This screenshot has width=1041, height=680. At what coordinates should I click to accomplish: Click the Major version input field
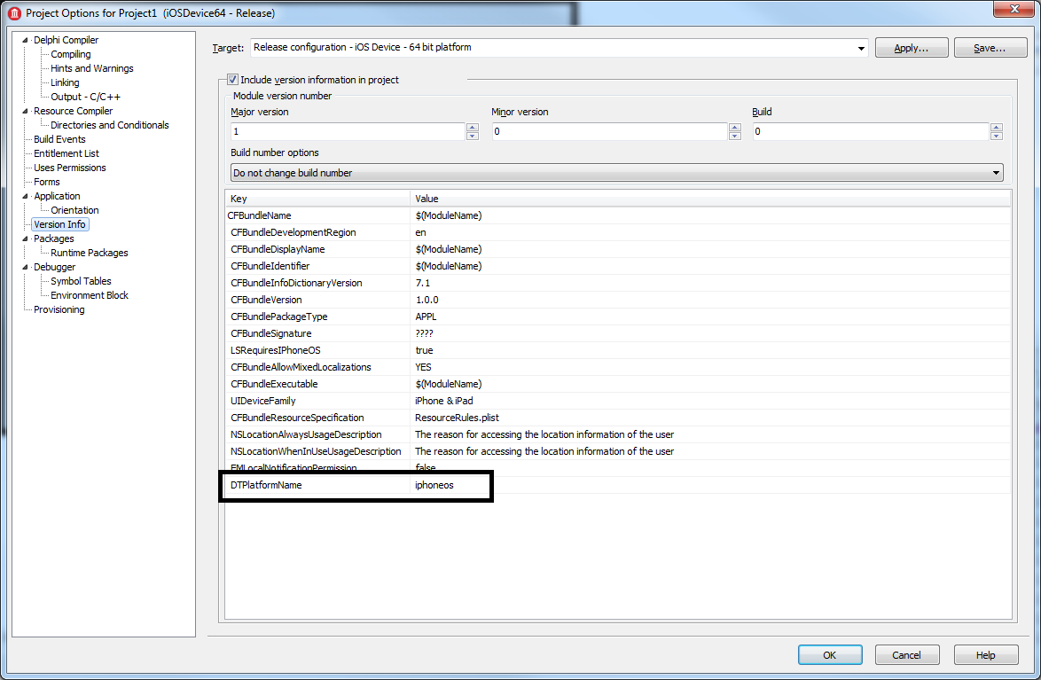pyautogui.click(x=347, y=131)
